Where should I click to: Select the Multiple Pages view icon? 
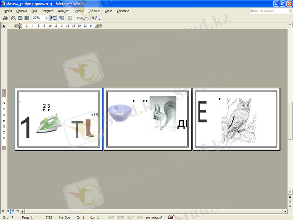click(27, 18)
